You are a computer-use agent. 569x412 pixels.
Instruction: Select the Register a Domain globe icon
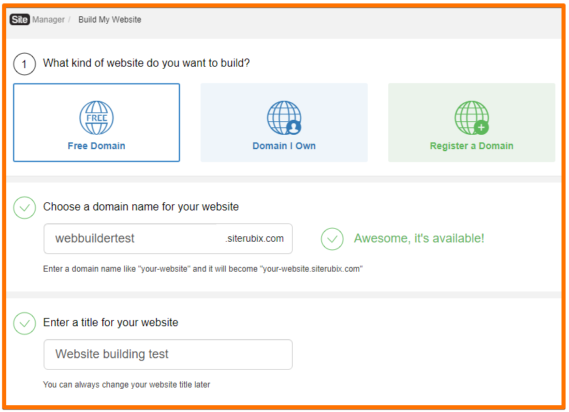471,118
